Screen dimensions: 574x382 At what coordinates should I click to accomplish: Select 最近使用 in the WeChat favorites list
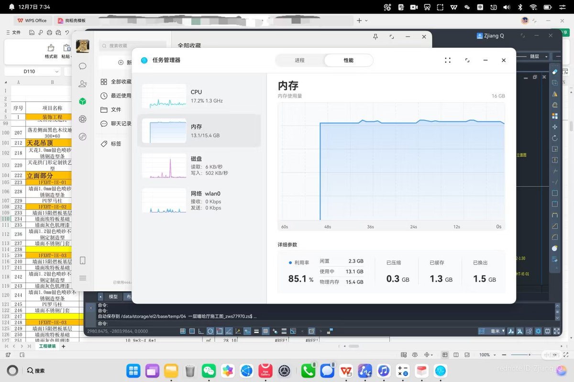click(116, 95)
